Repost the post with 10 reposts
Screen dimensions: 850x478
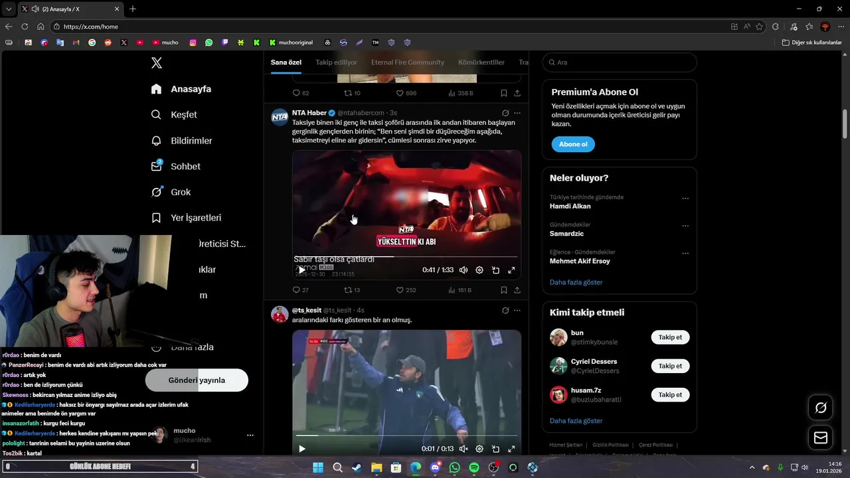pyautogui.click(x=352, y=93)
